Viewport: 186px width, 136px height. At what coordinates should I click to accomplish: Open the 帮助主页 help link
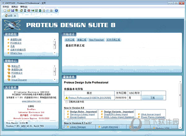point(16,66)
